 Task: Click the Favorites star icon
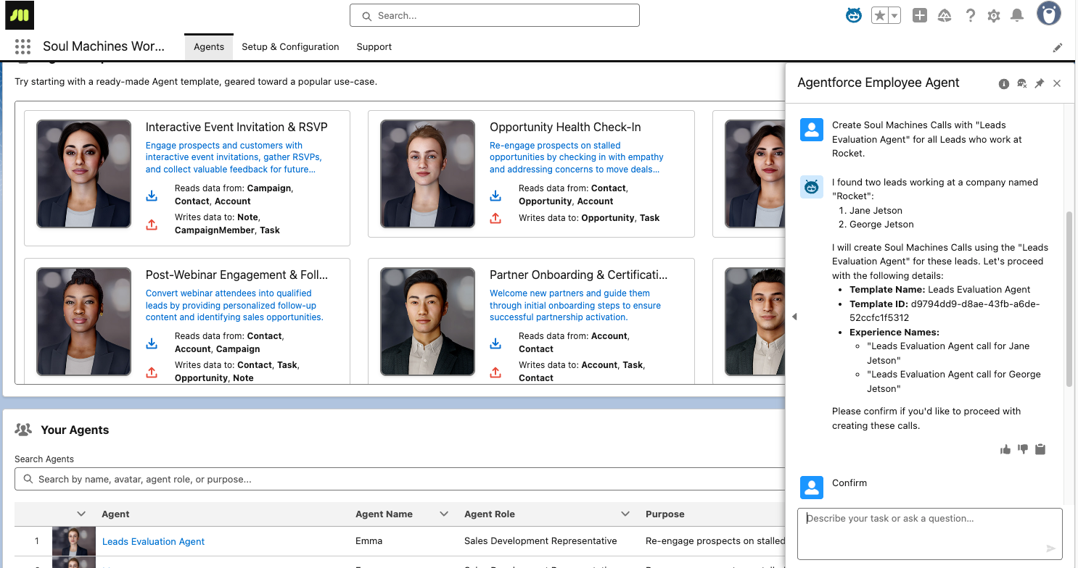[879, 15]
